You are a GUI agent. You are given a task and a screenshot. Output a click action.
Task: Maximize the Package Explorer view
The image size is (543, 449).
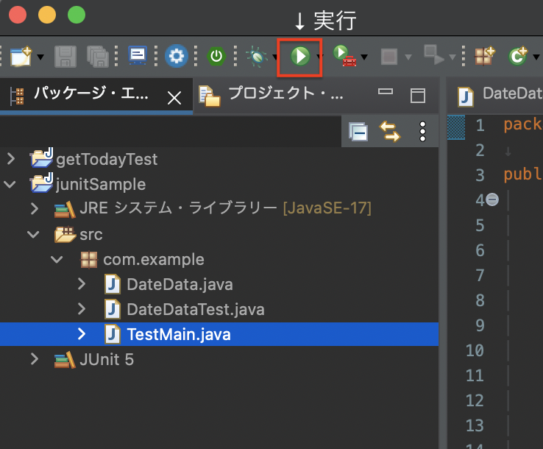pos(418,96)
